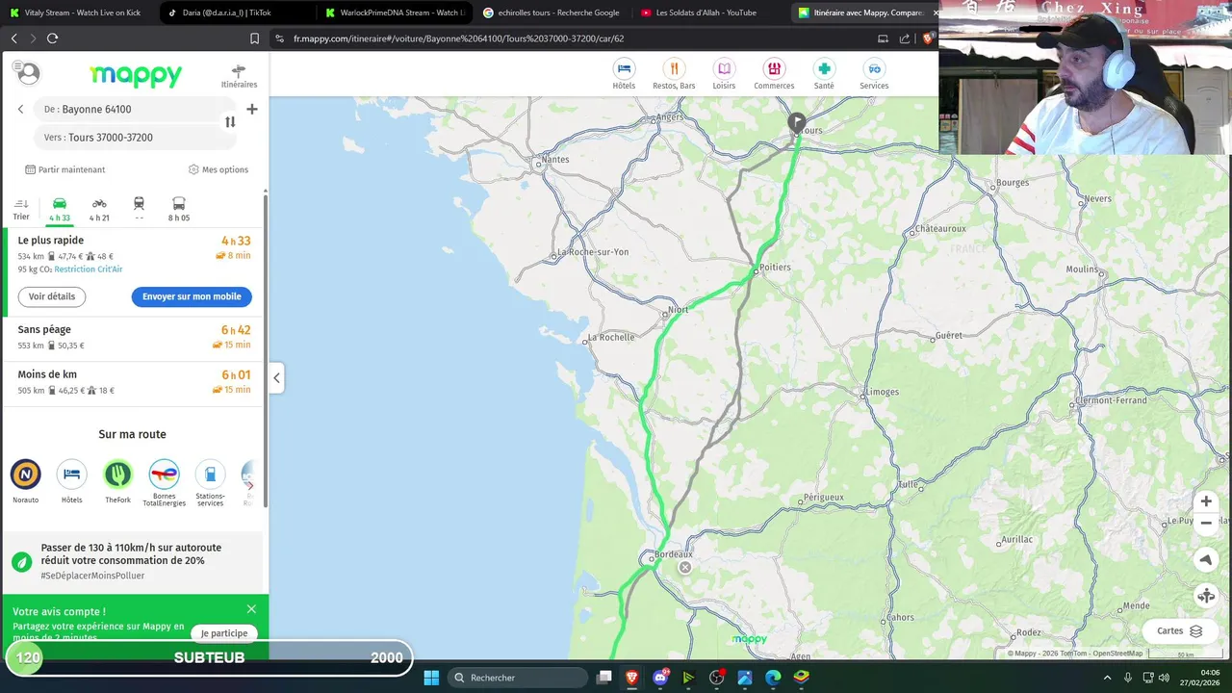Bookmark this page icon in address bar
Screen dimensions: 1232x693
254,38
